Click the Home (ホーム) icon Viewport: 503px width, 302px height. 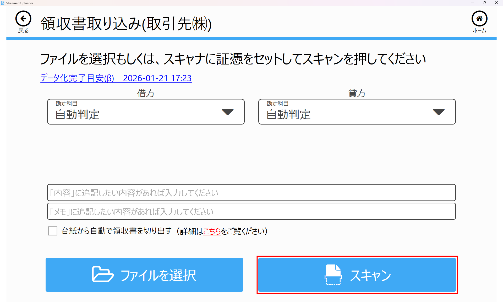(x=479, y=19)
